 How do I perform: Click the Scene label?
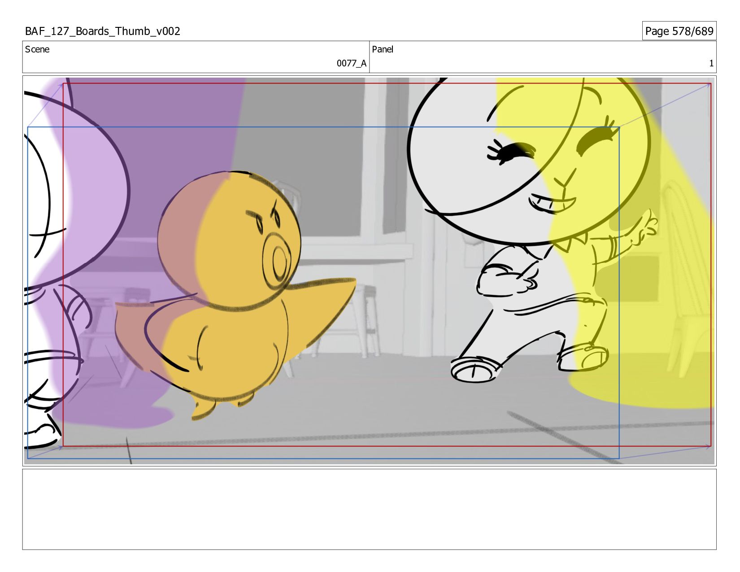37,49
